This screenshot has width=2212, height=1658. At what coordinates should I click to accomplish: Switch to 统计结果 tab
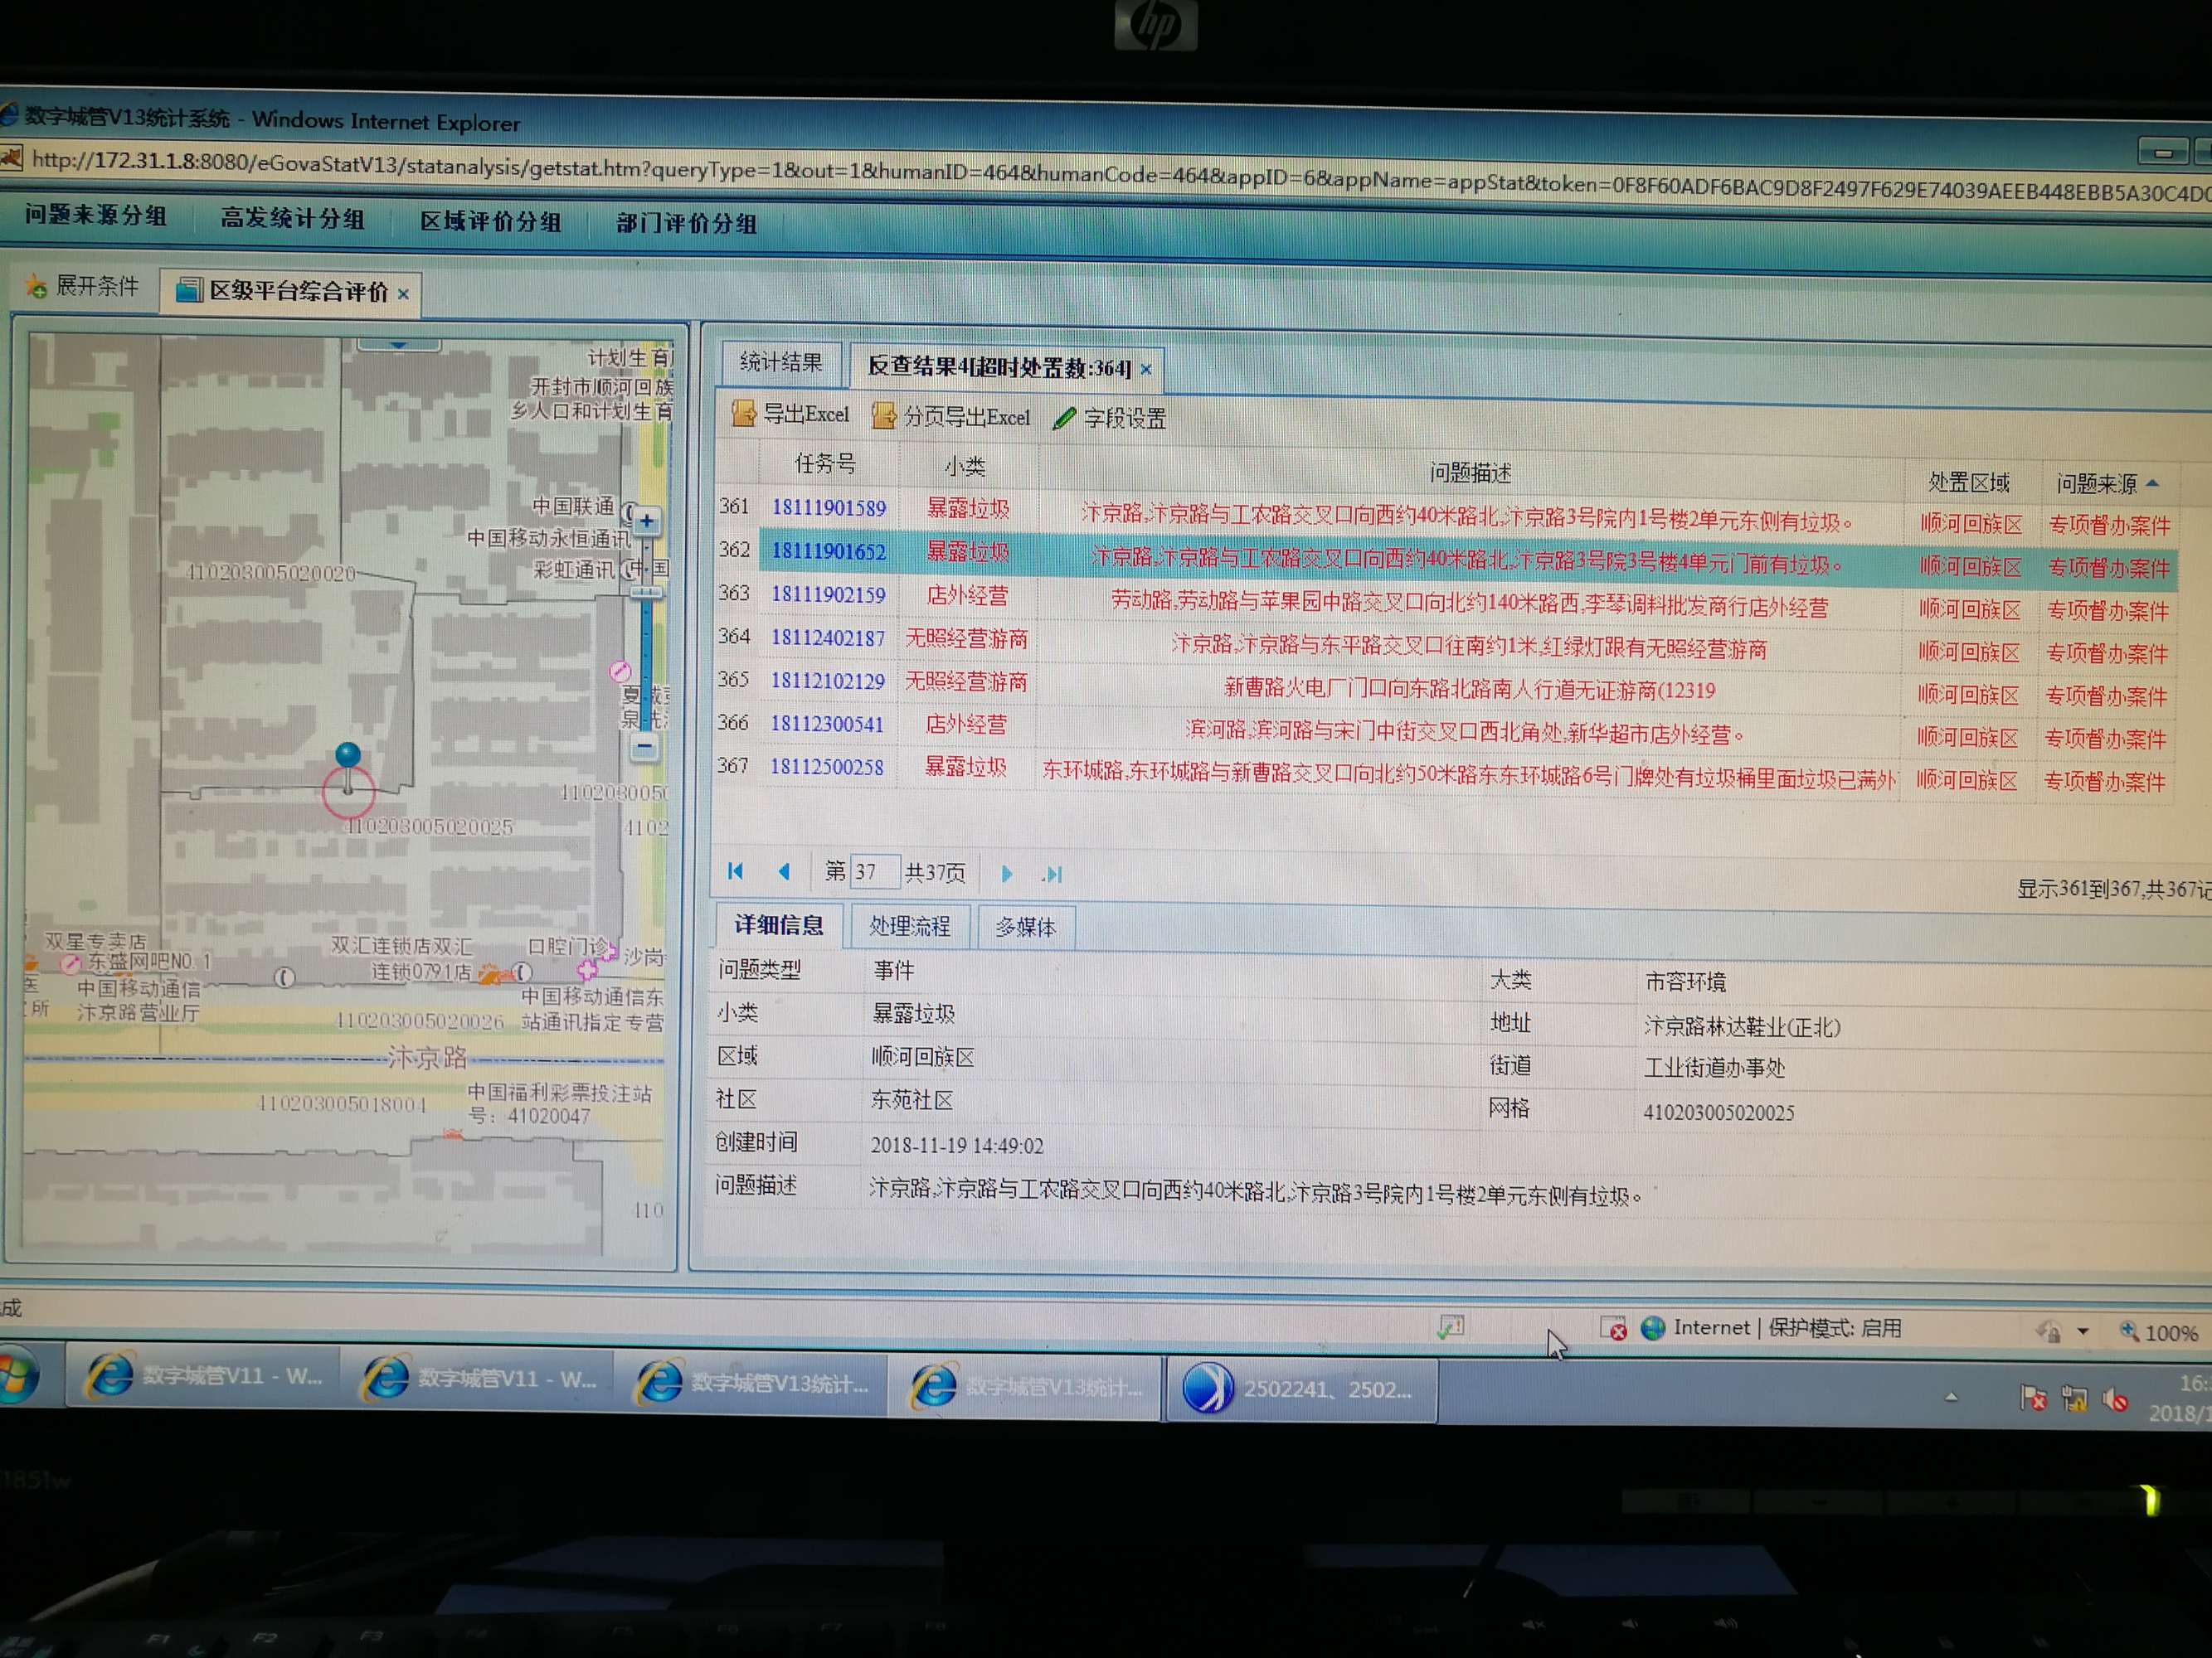click(x=781, y=361)
